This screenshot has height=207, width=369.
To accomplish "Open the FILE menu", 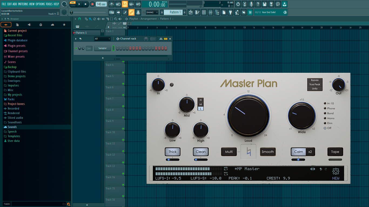I will [4, 4].
